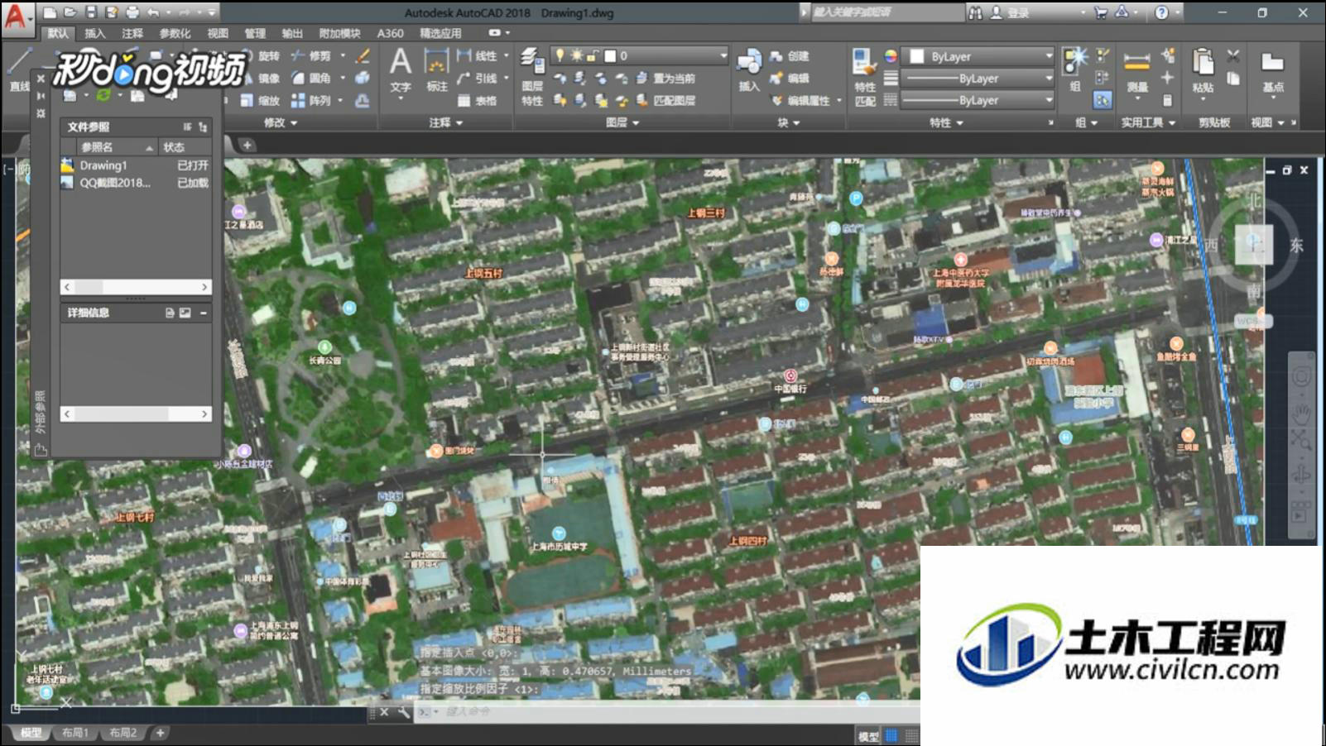
Task: Open the 参数化 ribbon tab
Action: coord(175,33)
